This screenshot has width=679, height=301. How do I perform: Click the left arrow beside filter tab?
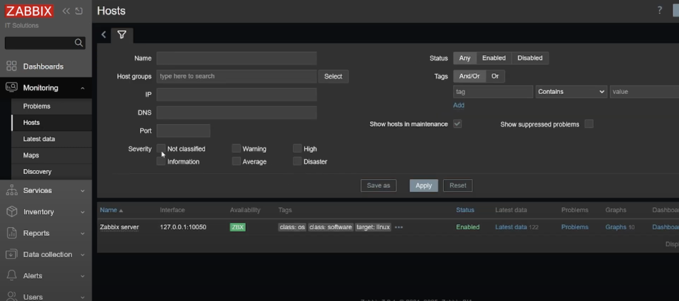pyautogui.click(x=104, y=35)
